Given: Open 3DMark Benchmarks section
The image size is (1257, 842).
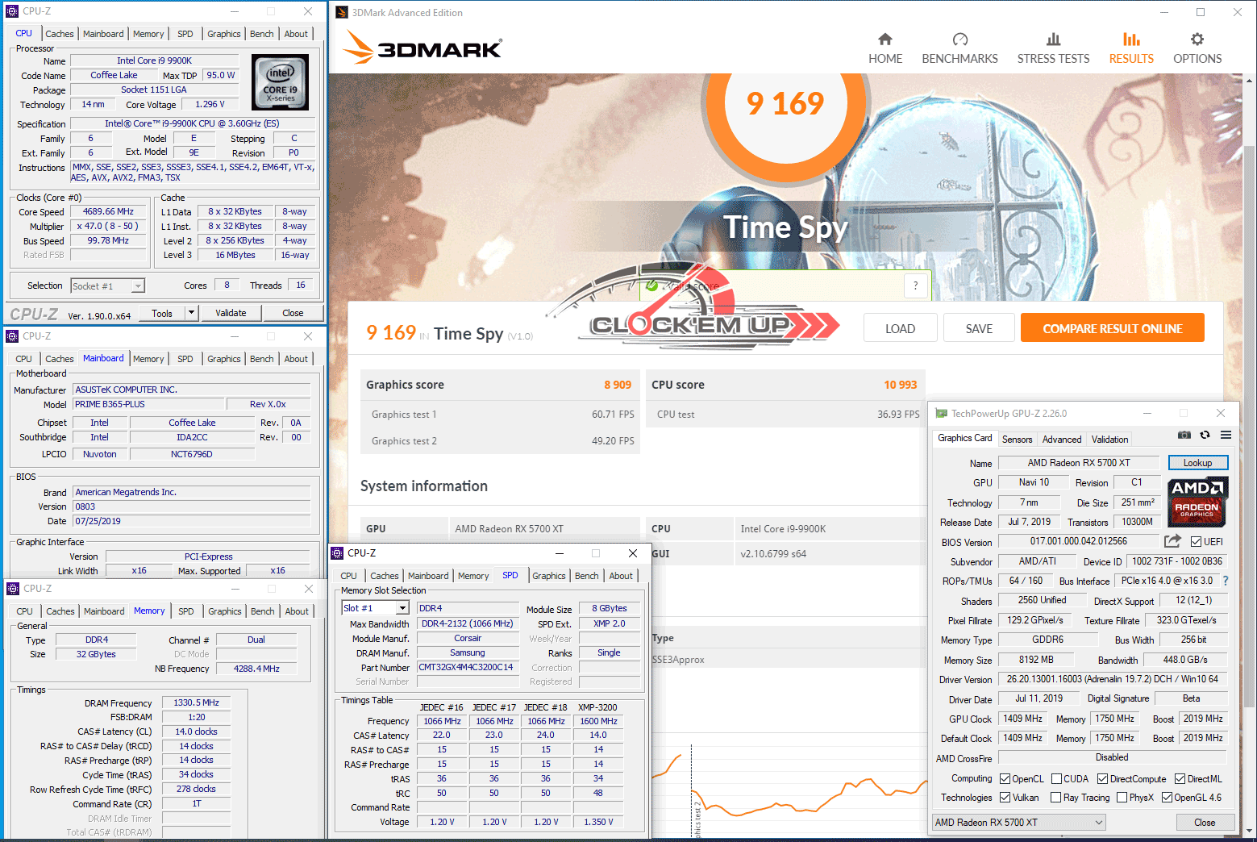Looking at the screenshot, I should point(959,48).
